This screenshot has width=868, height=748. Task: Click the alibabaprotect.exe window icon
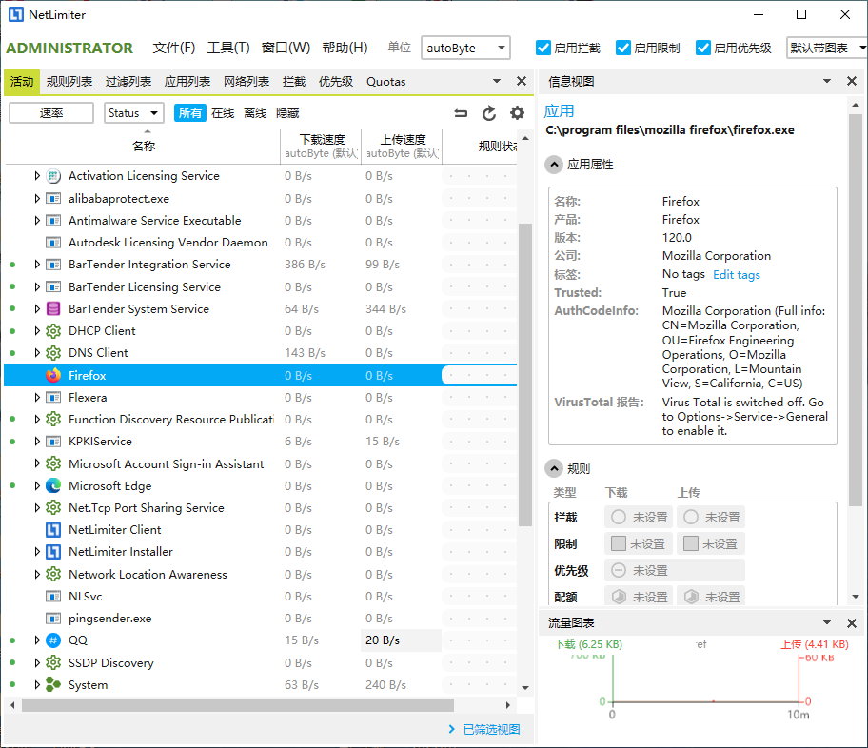tap(53, 198)
